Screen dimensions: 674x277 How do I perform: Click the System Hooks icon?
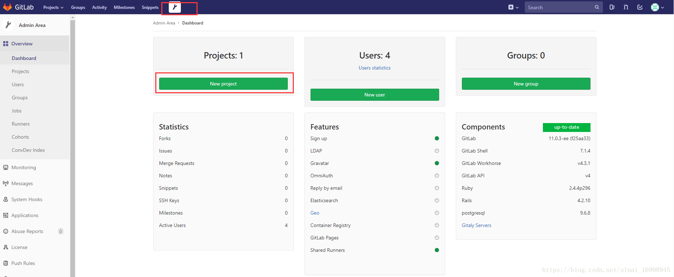(x=6, y=199)
